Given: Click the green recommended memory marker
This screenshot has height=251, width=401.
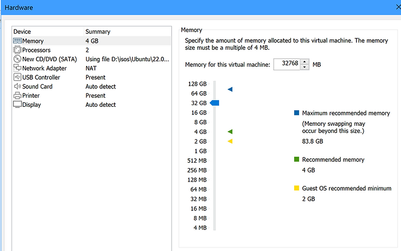Looking at the screenshot, I should (x=230, y=132).
